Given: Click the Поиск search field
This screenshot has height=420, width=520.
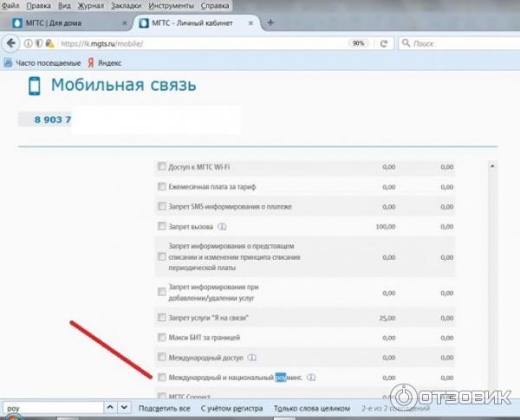Looking at the screenshot, I should coord(455,42).
